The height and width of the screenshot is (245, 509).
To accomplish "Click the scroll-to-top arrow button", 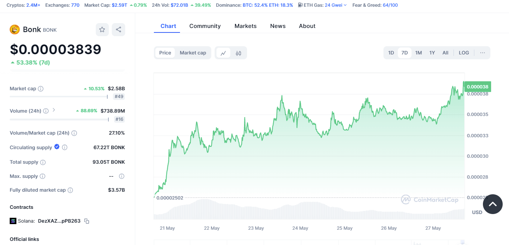I will click(x=493, y=204).
